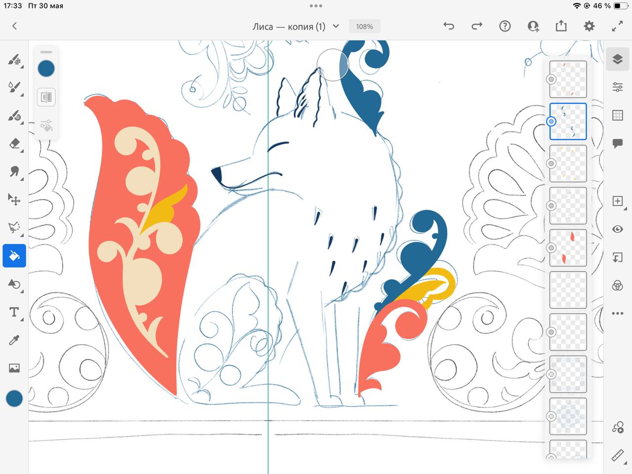Screen dimensions: 632x474
Task: Select the Smudge tool
Action: (14, 171)
